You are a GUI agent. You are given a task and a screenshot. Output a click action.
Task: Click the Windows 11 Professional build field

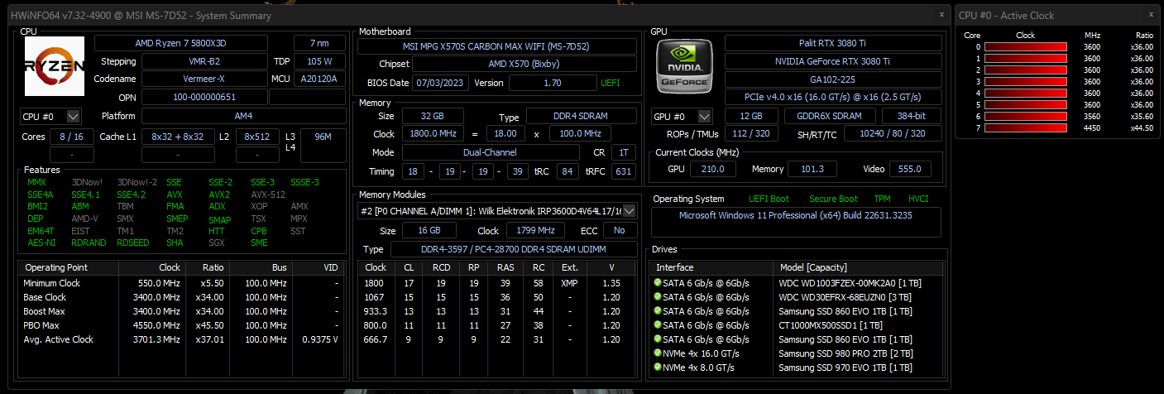click(796, 223)
